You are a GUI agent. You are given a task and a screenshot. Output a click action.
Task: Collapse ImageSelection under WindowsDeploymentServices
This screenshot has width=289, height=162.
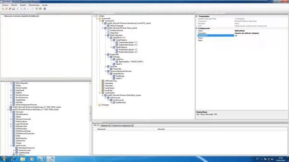pos(108,74)
